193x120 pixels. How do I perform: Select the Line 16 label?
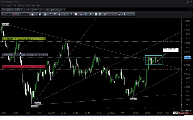35,106
